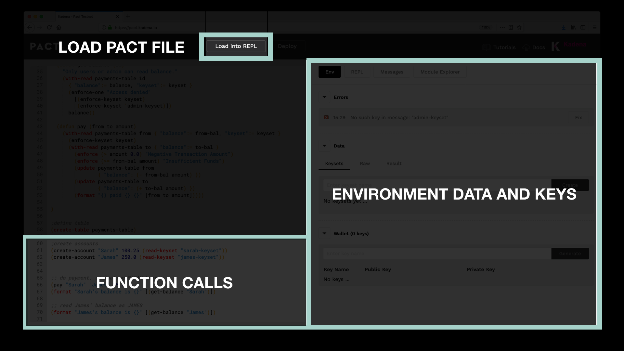Select the Keysets data tab
The image size is (624, 351).
(x=334, y=163)
